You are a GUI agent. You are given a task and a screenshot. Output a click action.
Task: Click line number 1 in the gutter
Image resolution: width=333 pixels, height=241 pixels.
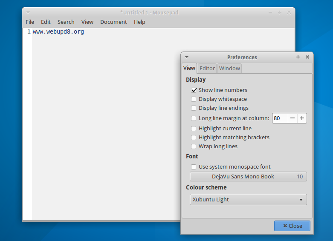[x=29, y=32]
